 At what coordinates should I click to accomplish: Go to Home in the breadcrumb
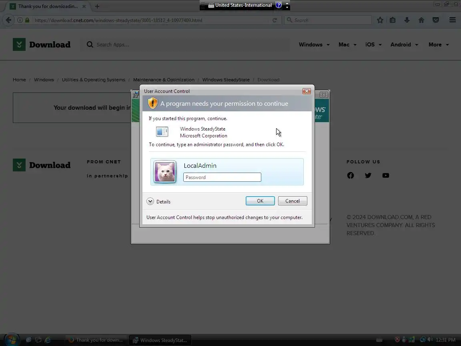coord(19,80)
